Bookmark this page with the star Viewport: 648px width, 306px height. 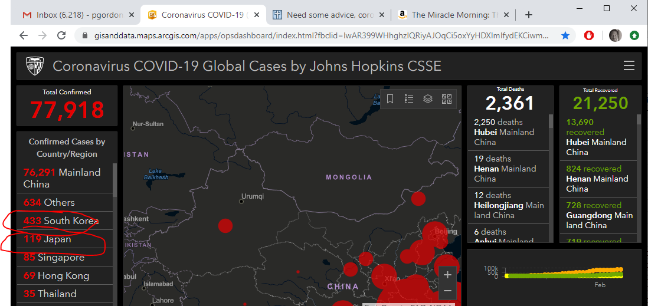coord(566,35)
